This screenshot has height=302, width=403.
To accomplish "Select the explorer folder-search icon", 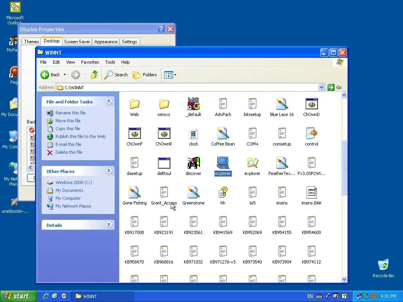I will [x=252, y=163].
